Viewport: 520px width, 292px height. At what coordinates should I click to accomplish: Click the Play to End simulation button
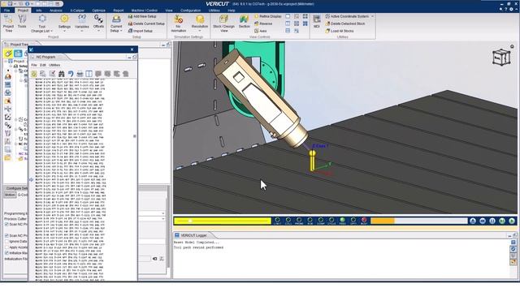click(512, 221)
